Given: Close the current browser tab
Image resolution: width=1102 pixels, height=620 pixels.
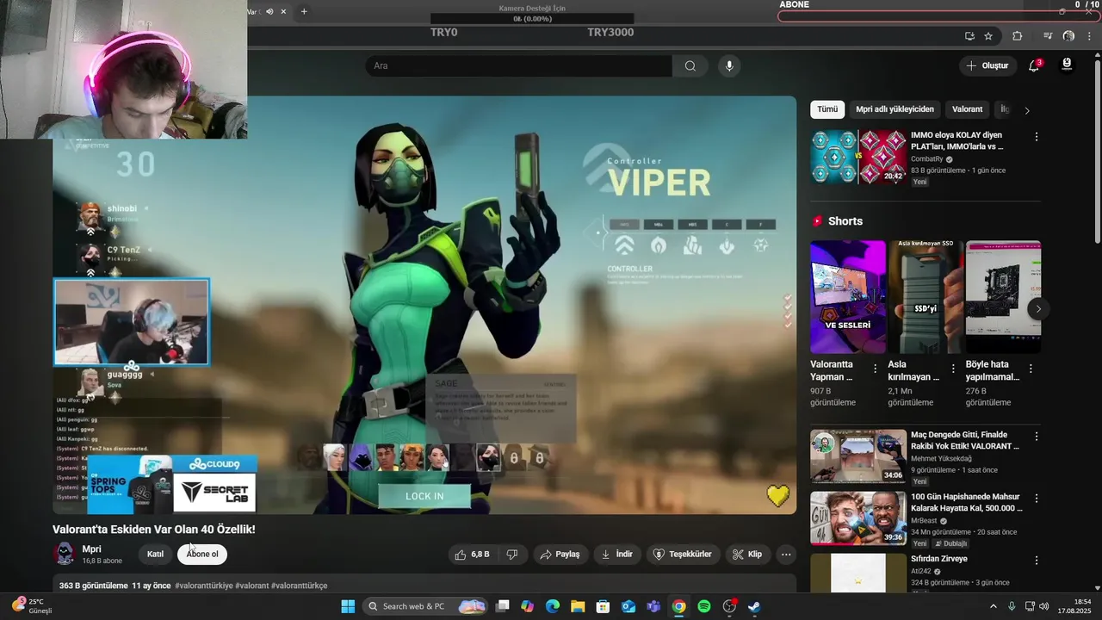Looking at the screenshot, I should (283, 11).
